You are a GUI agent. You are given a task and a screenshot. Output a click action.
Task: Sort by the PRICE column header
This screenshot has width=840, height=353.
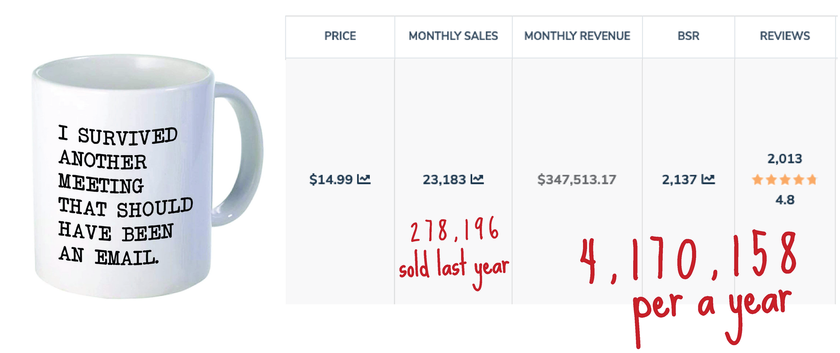(340, 36)
